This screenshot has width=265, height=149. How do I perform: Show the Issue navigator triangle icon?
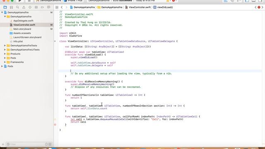24,7
